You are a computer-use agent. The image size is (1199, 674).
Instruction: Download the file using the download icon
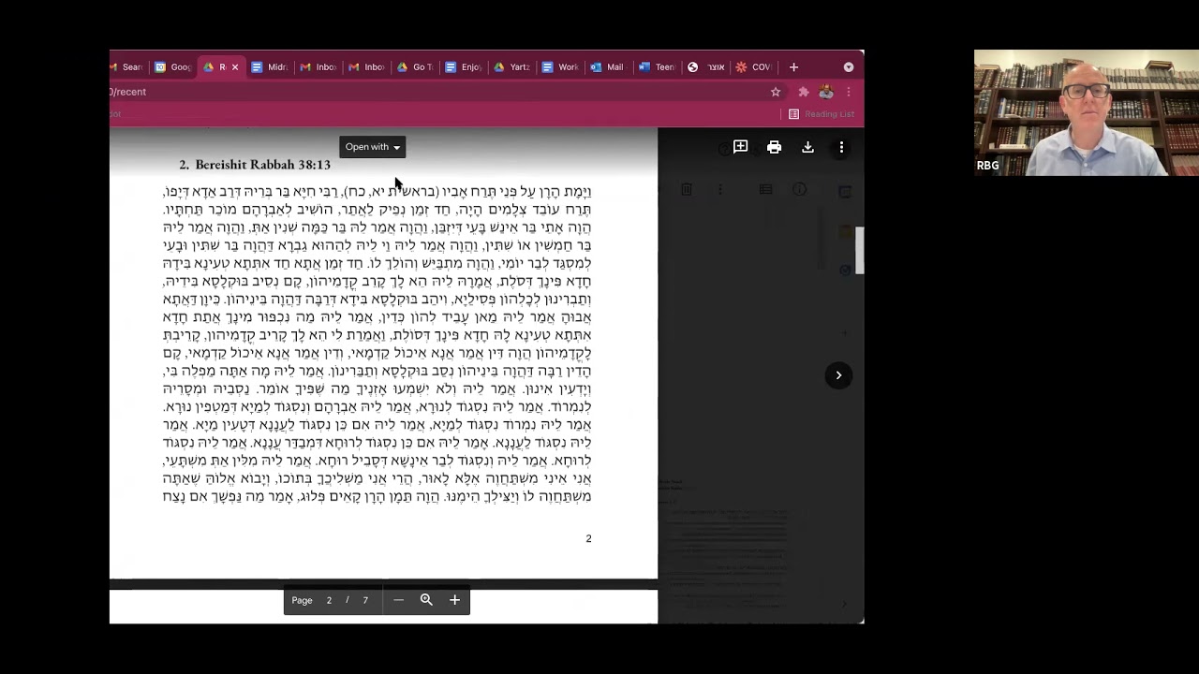[807, 147]
